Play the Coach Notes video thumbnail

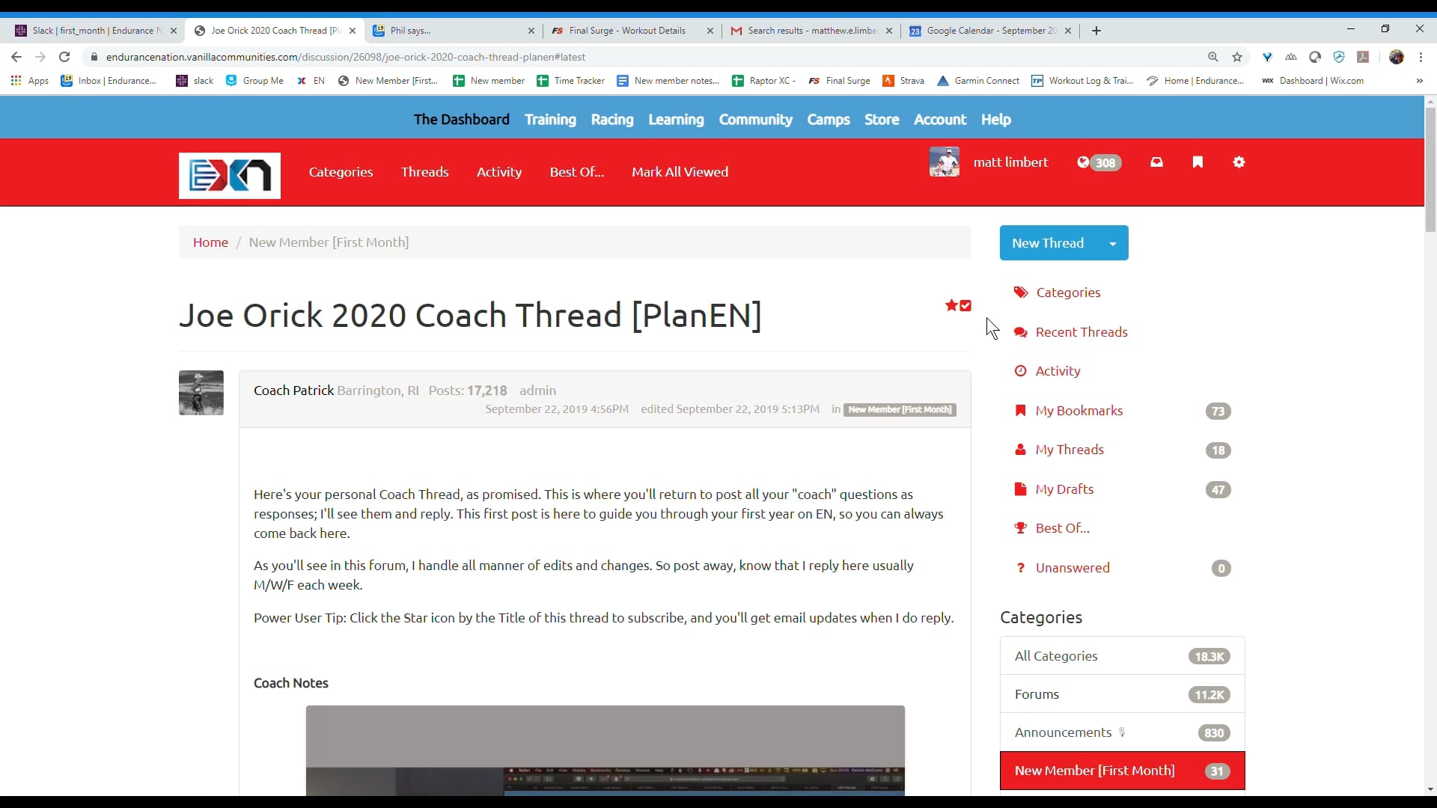tap(605, 750)
